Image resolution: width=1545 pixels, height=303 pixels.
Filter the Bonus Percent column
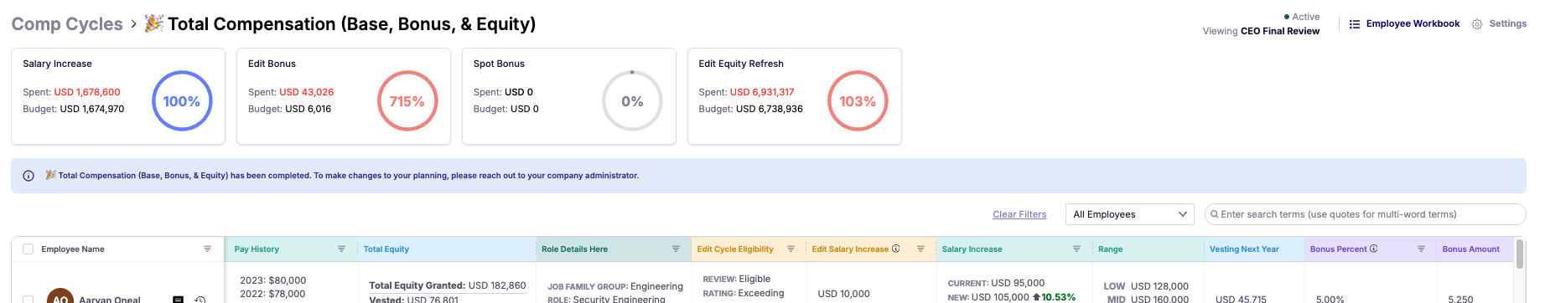pyautogui.click(x=1421, y=249)
